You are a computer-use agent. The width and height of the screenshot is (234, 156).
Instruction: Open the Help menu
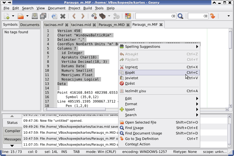[111, 8]
